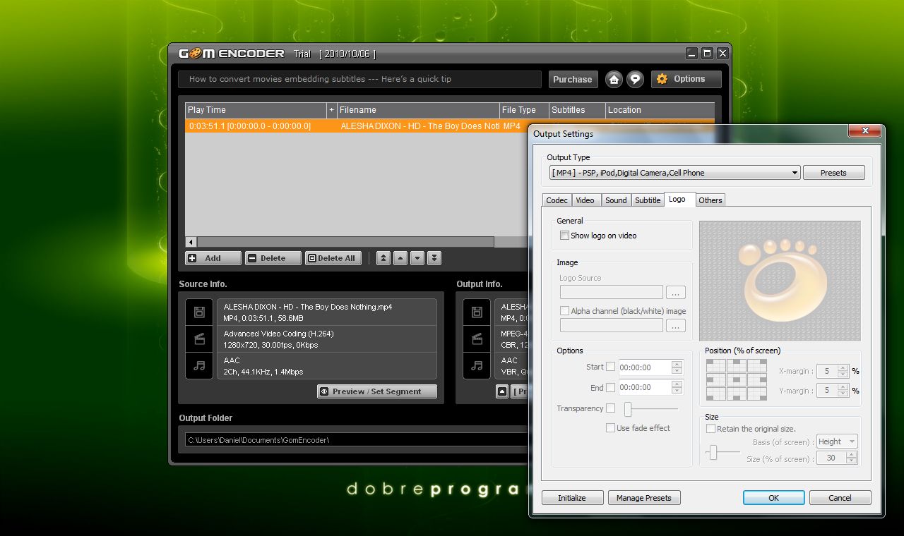Move selected file down one position

click(x=417, y=258)
